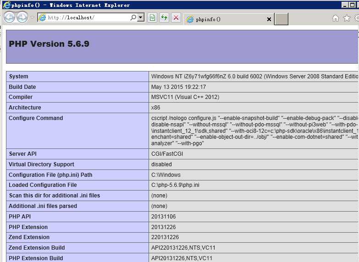Click the Additional .ini files parsed label
The height and width of the screenshot is (262, 359).
pyautogui.click(x=43, y=206)
